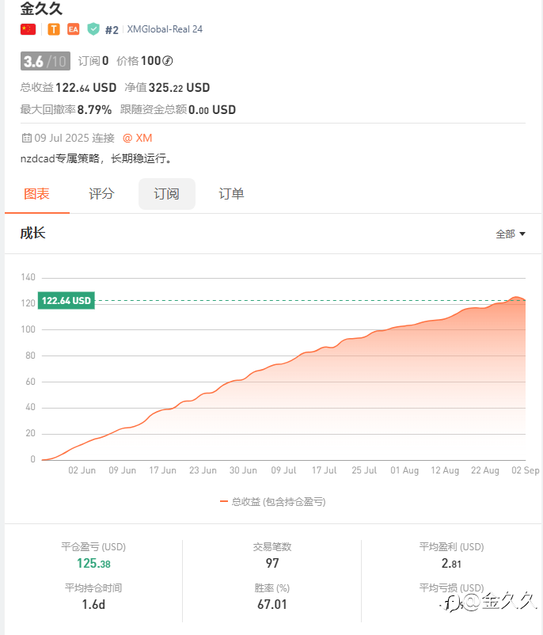543x635 pixels.
Task: Click the EA badge icon
Action: tap(74, 29)
